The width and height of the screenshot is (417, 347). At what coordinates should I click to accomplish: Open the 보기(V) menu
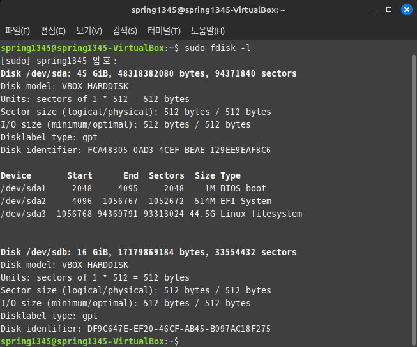click(89, 31)
